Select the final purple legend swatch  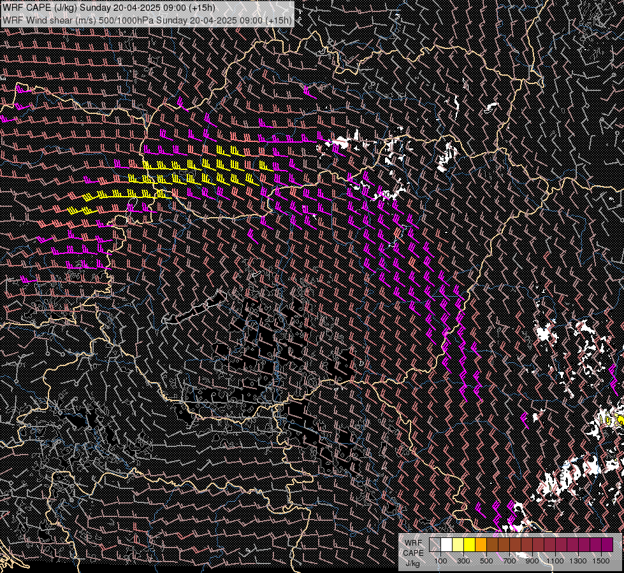point(607,544)
